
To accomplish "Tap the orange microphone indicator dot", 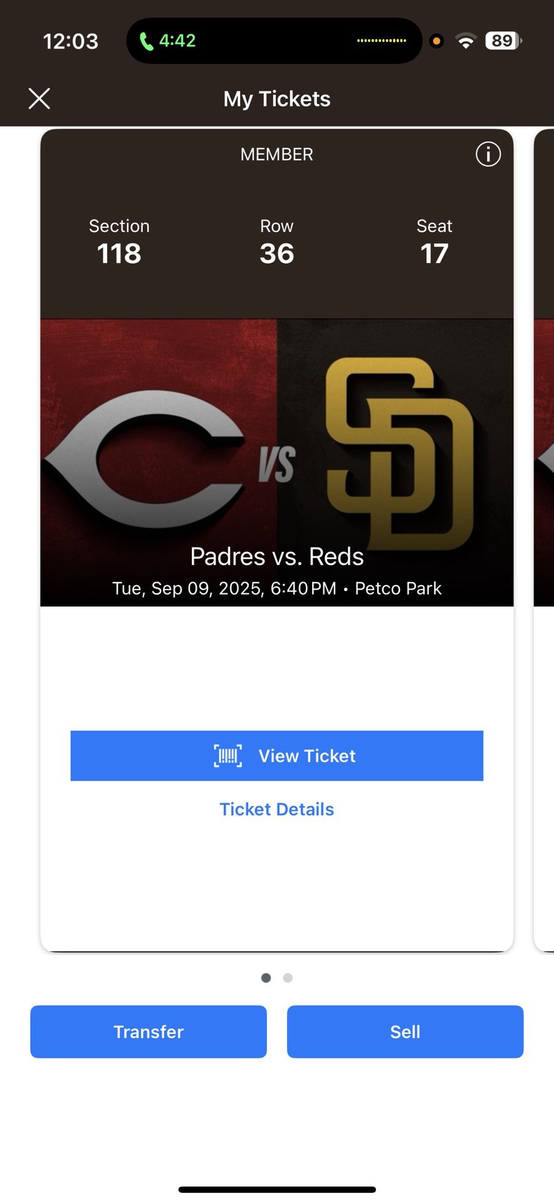I will [x=437, y=41].
